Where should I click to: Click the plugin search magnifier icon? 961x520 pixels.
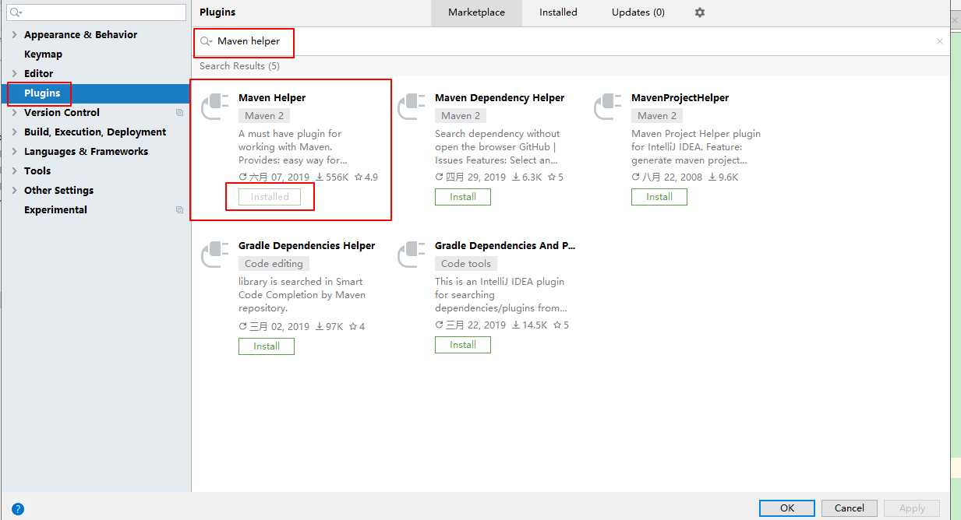[x=207, y=41]
